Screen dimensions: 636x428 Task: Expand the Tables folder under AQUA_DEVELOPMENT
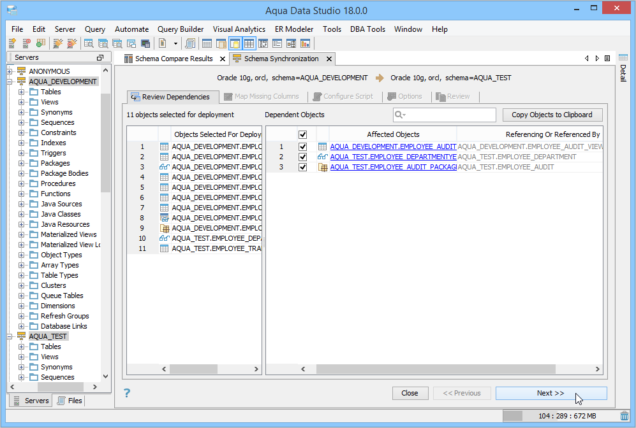coord(21,92)
